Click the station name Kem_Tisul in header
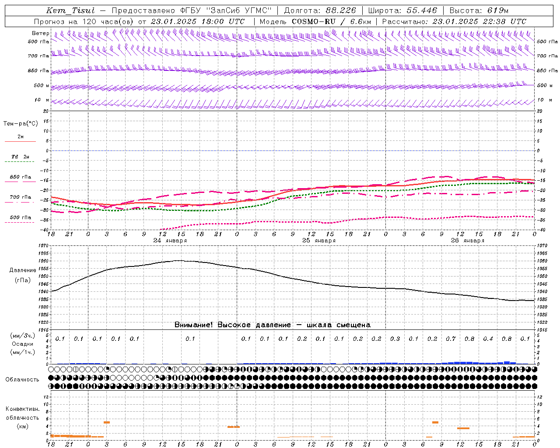The height and width of the screenshot is (448, 560). [x=70, y=11]
